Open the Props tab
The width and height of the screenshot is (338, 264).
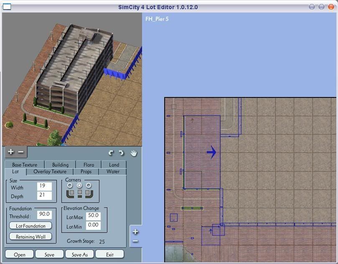click(x=86, y=172)
